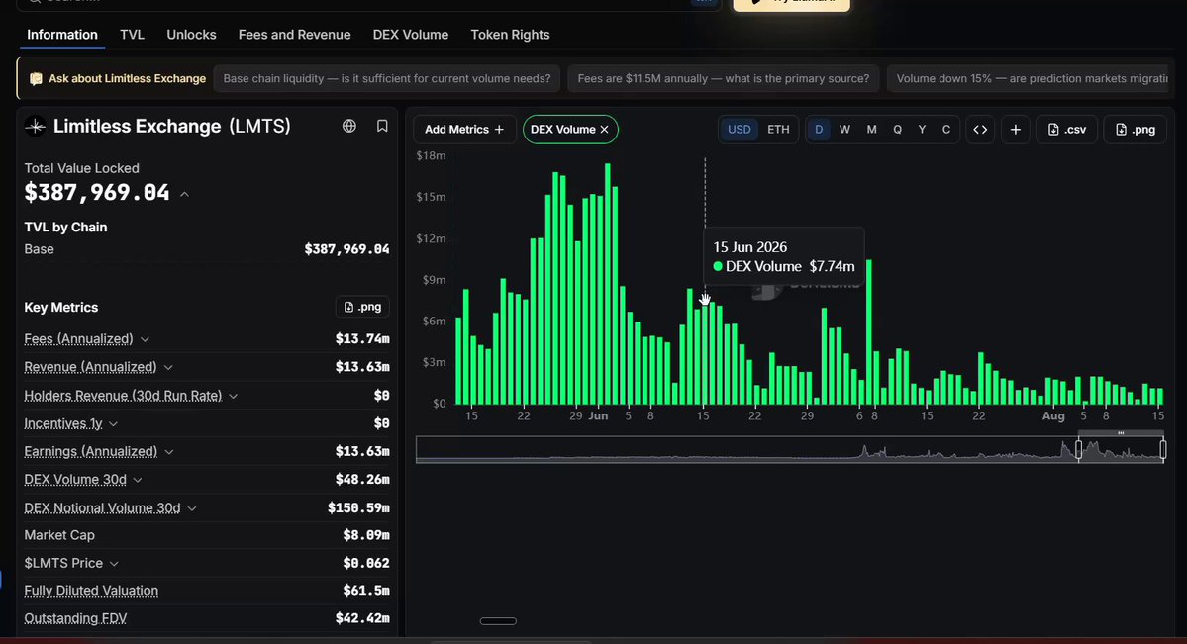Switch chart denomination to ETH
Viewport: 1187px width, 644px height.
point(778,130)
